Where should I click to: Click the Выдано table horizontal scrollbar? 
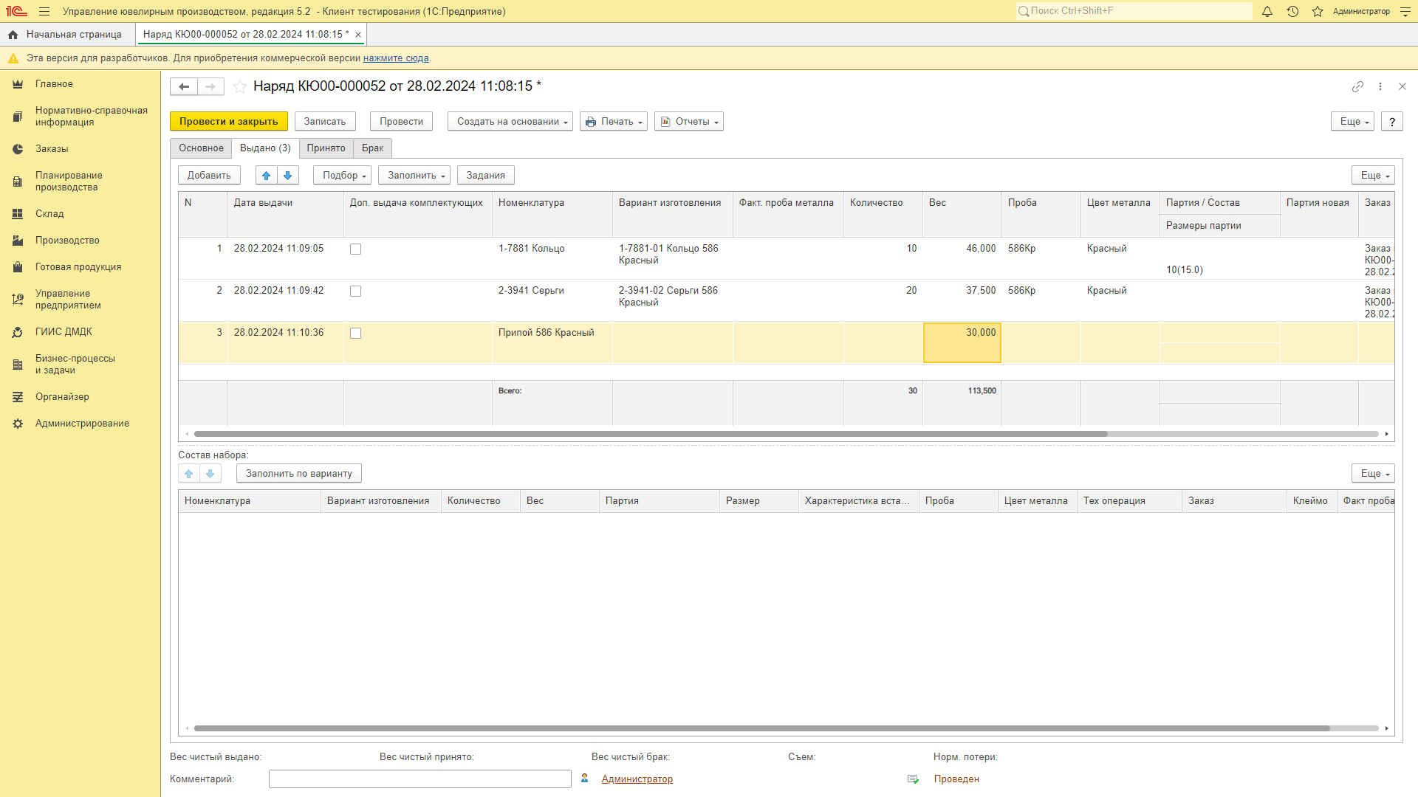click(x=650, y=434)
